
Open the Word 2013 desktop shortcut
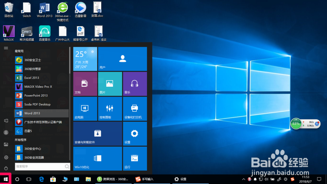click(x=44, y=9)
